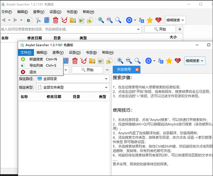Viewport: 213px width, 176px height.
Task: Click 开始 button in front window
Action: click(x=87, y=70)
